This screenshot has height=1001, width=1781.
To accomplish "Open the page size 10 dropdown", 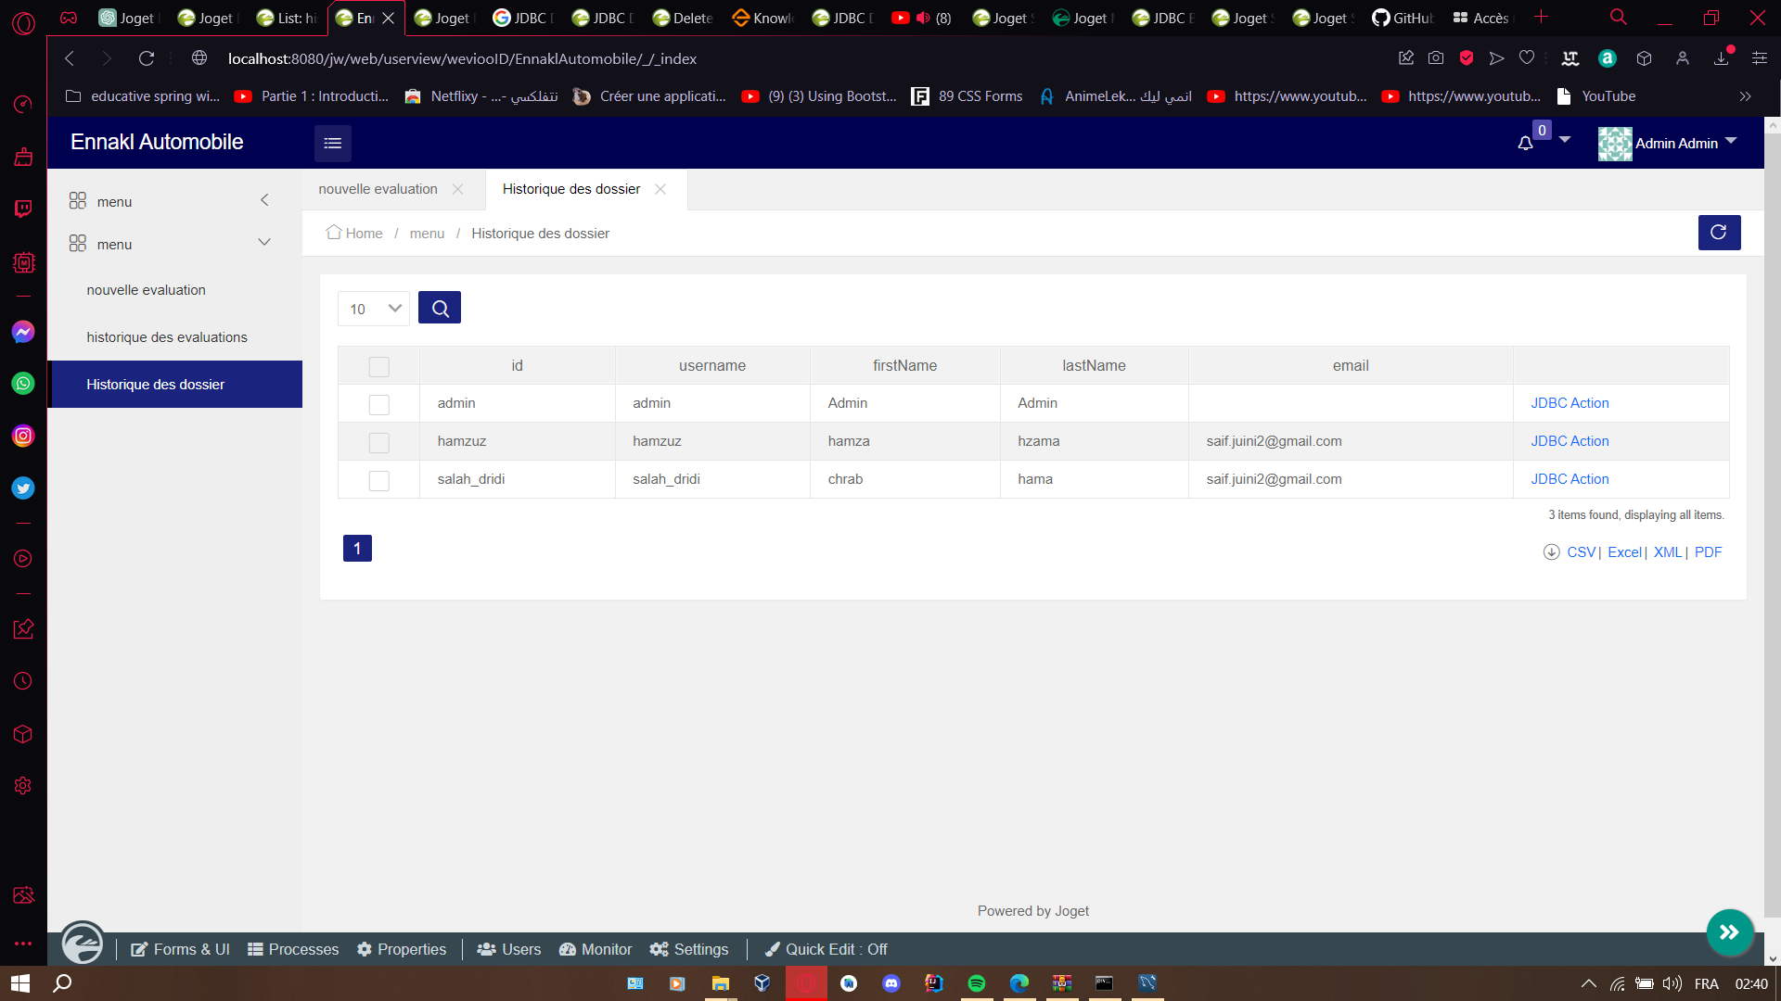I will pyautogui.click(x=374, y=309).
